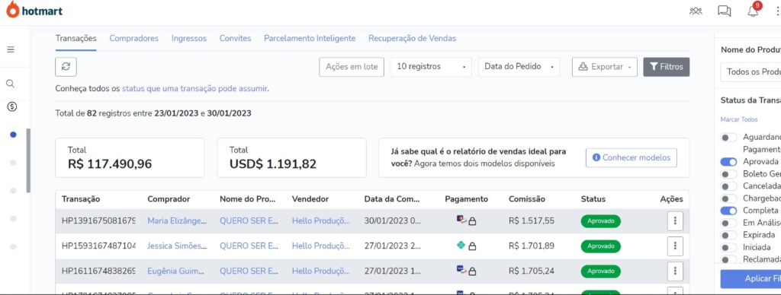This screenshot has height=295, width=781.
Task: Switch to the Recuperação de Vendas tab
Action: point(412,38)
